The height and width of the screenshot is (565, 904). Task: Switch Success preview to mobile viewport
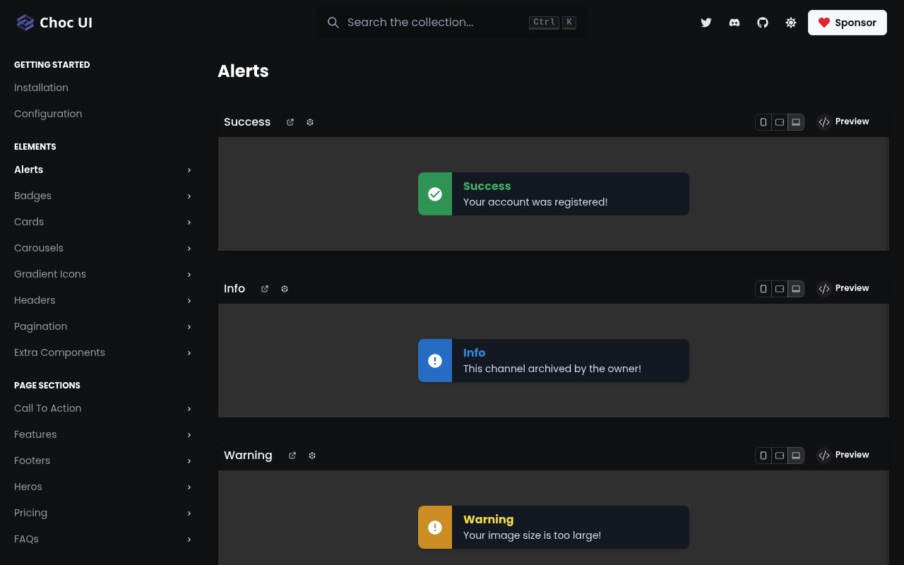763,121
